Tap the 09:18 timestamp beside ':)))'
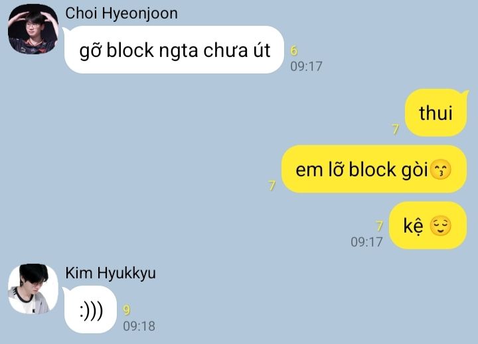The height and width of the screenshot is (344, 478). pyautogui.click(x=139, y=326)
